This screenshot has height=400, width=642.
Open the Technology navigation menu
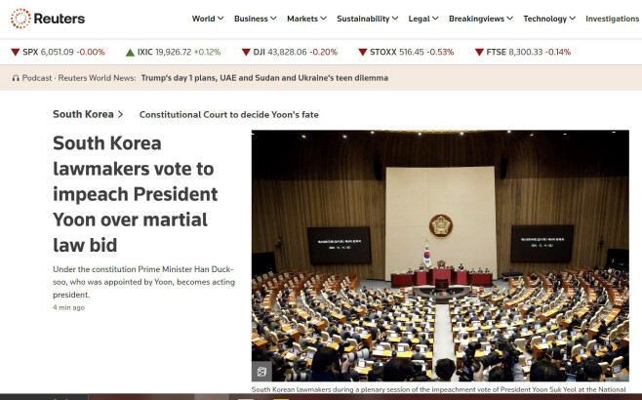point(577,19)
